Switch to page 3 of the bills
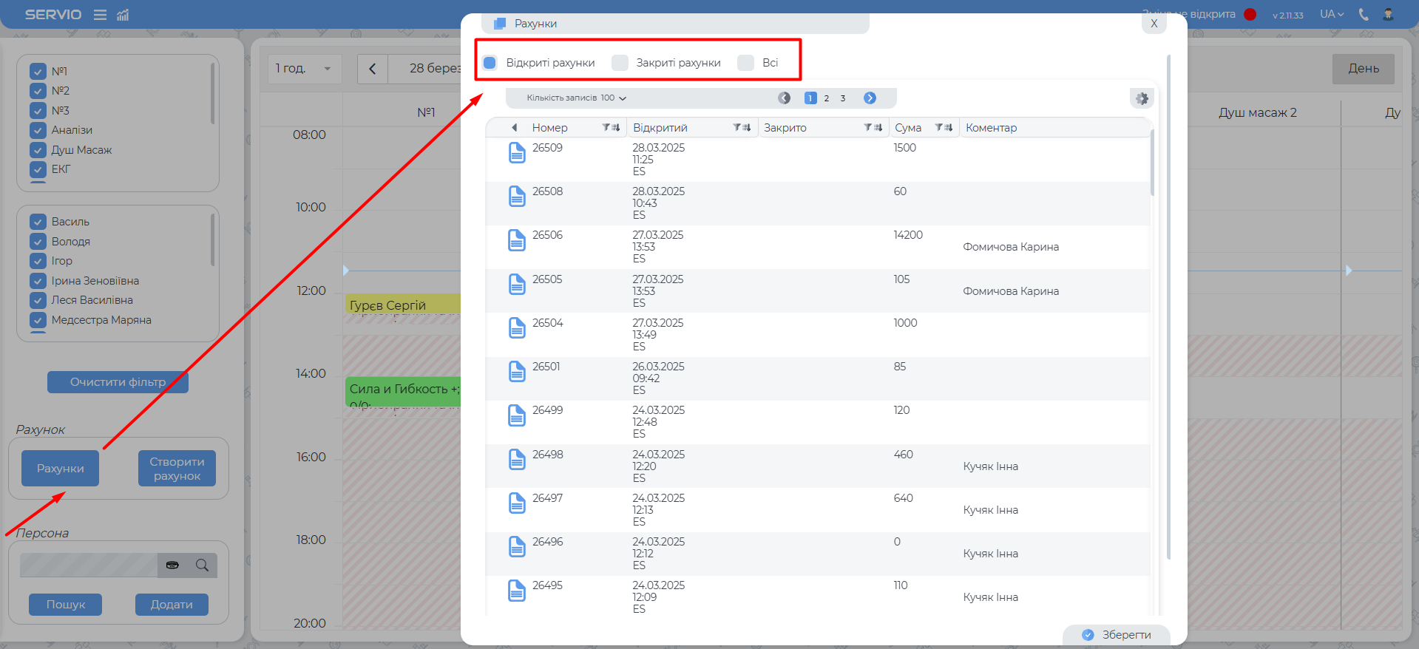The width and height of the screenshot is (1419, 649). click(x=842, y=98)
